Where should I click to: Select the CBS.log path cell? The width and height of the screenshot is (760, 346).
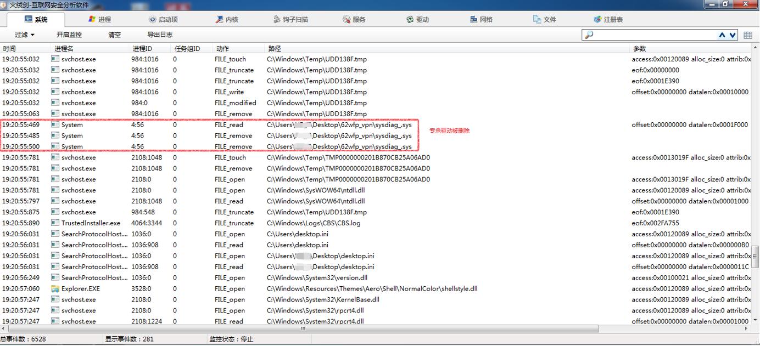coord(314,223)
